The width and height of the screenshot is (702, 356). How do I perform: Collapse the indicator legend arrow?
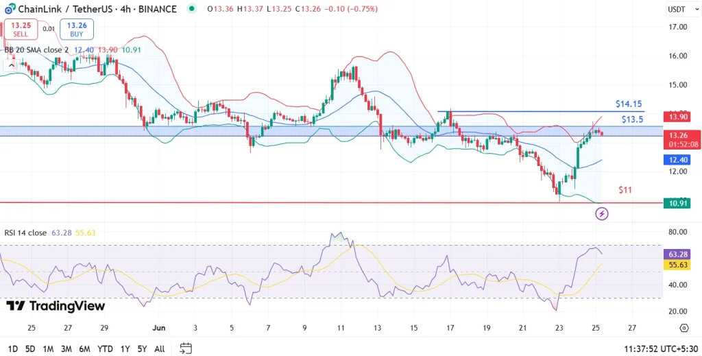tap(10, 65)
